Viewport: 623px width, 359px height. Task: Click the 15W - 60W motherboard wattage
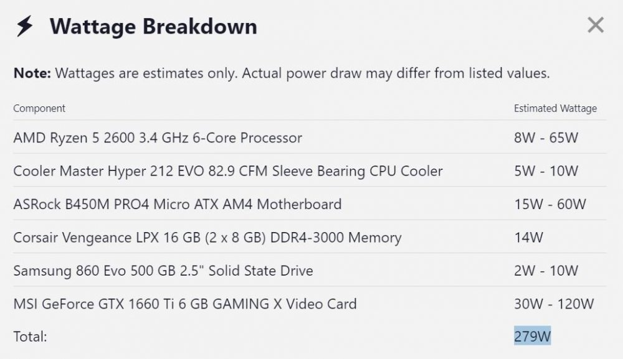[550, 204]
